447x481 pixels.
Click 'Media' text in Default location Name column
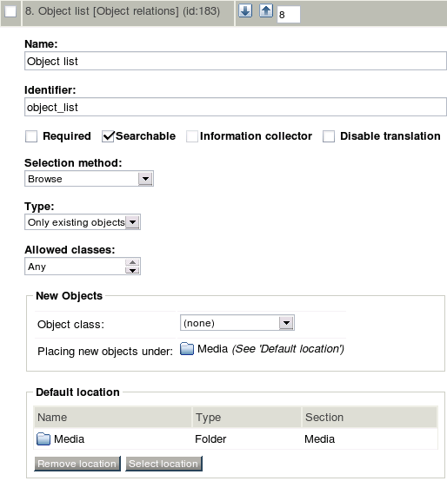click(x=69, y=439)
